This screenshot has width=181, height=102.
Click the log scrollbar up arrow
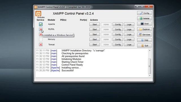pos(150,50)
